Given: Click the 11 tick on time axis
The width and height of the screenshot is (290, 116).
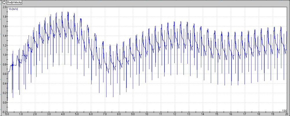Looking at the screenshot, I should [161, 114].
